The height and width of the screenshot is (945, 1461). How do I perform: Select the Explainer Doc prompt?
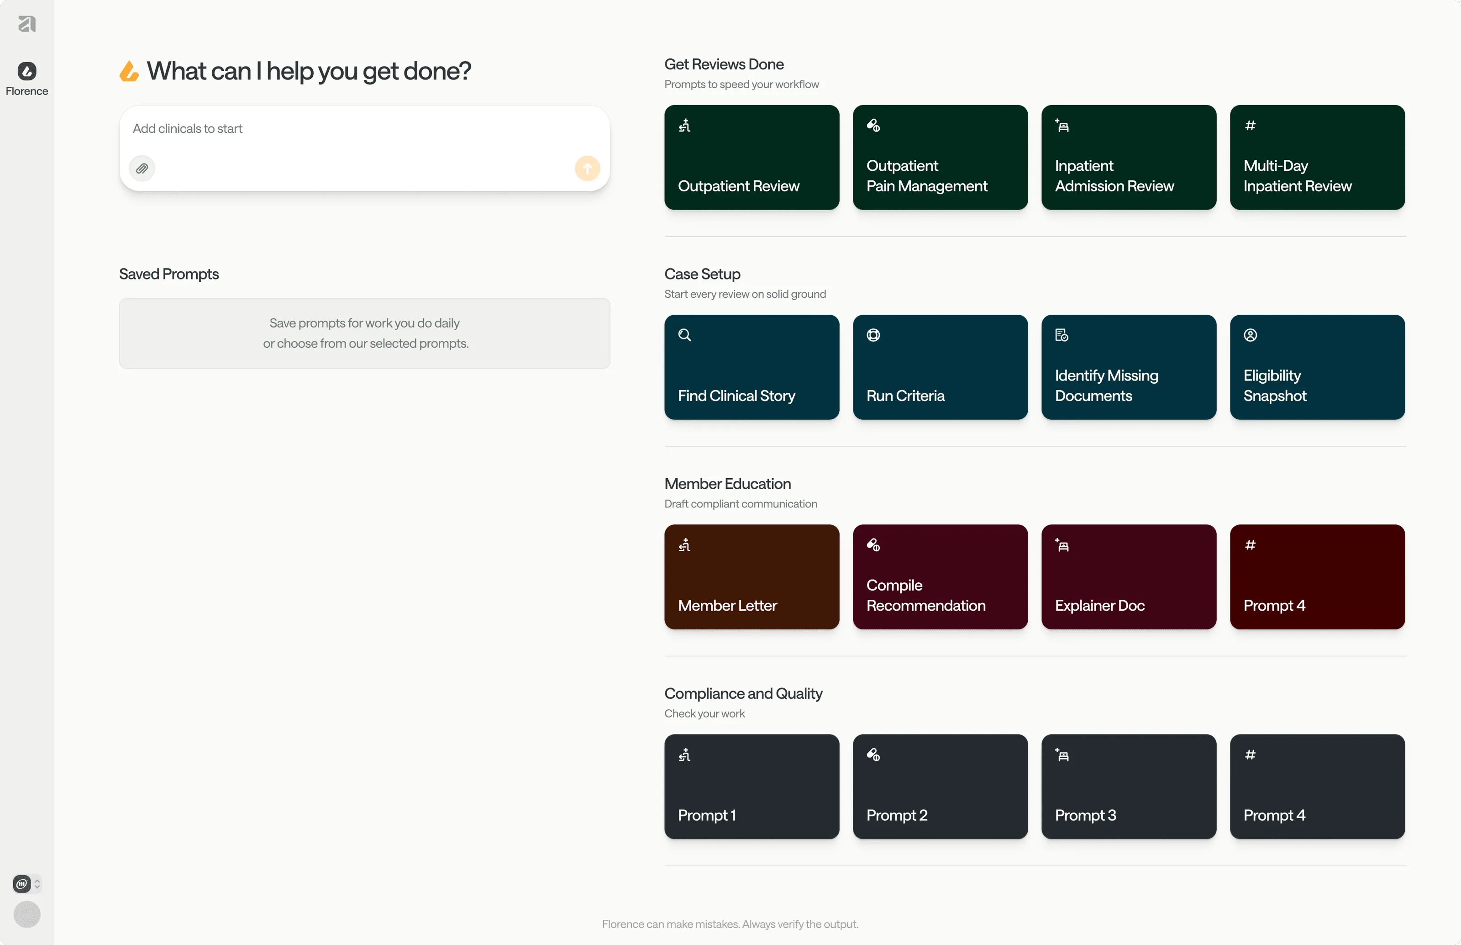click(x=1129, y=577)
